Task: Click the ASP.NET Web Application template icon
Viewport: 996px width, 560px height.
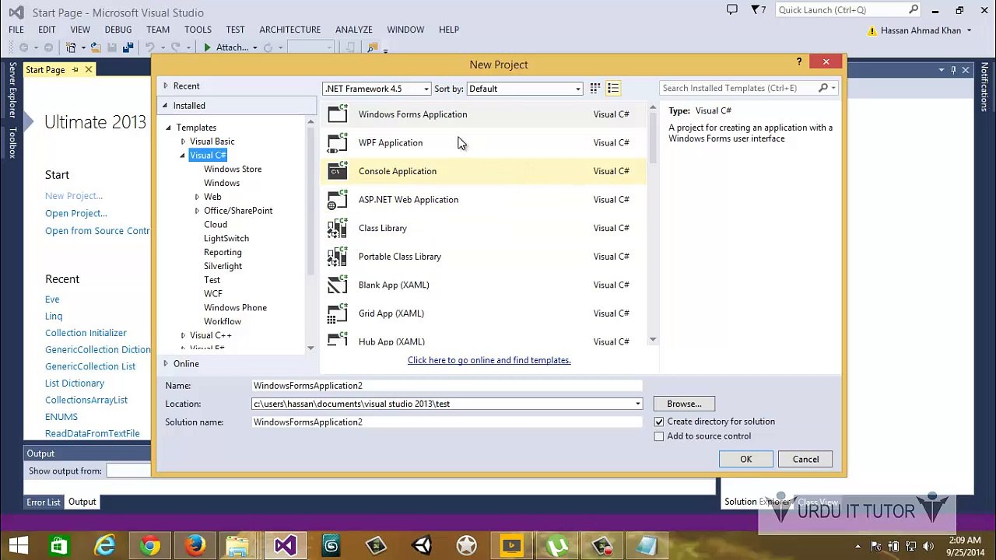Action: [x=338, y=200]
